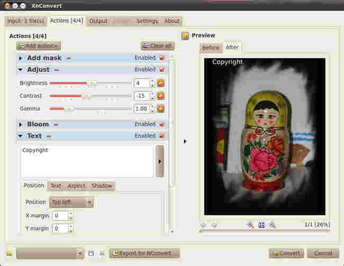Image resolution: width=344 pixels, height=266 pixels.
Task: Click the Brightness value stepper arrows
Action: pos(152,83)
